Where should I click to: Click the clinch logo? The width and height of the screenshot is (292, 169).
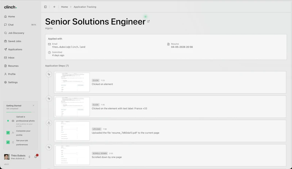tap(11, 7)
